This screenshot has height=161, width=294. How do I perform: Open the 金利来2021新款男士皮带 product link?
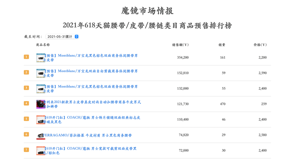(x=92, y=104)
